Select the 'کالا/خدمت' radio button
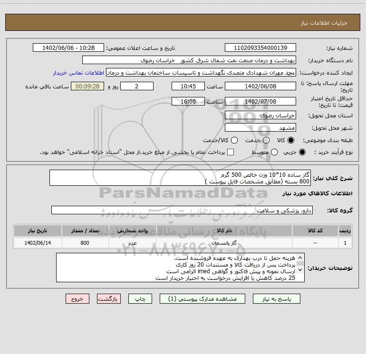 [234, 140]
